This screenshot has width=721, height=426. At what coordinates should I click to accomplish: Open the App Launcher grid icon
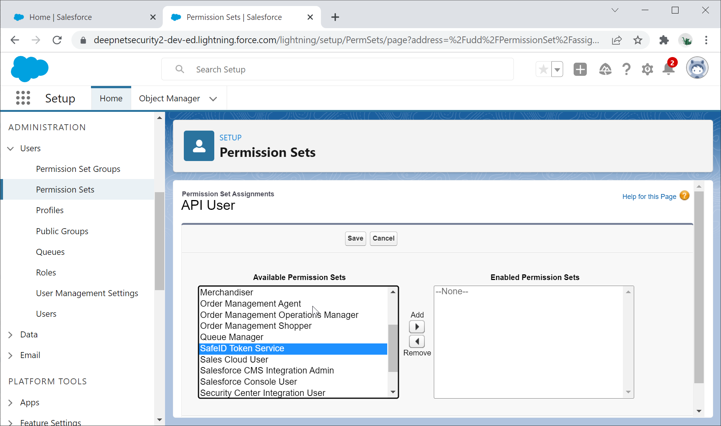click(23, 98)
